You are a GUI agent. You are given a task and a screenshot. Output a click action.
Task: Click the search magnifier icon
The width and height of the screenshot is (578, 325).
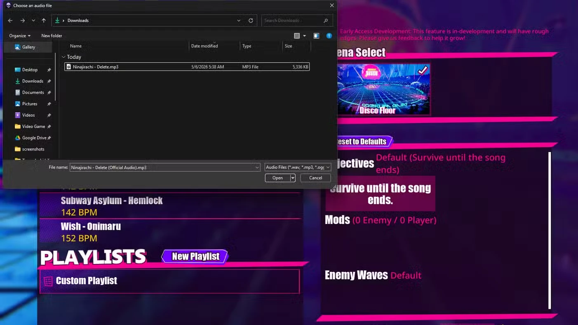coord(326,21)
